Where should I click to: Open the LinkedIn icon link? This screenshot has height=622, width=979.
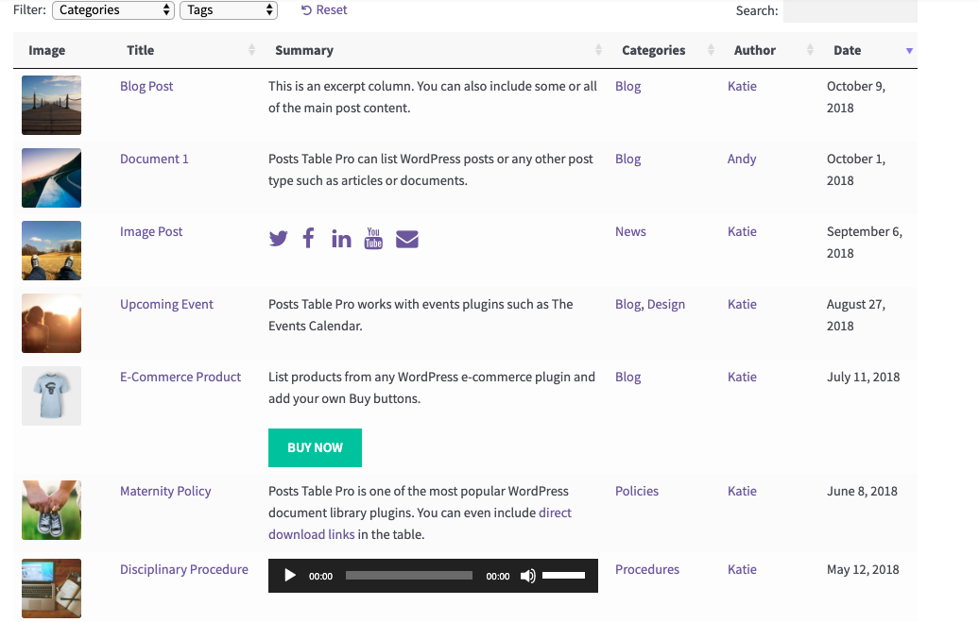[x=341, y=238]
